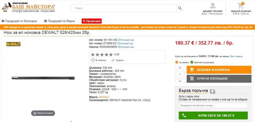Click КУПИ НА ИЗПЛАЩАНЕ button
This screenshot has height=122, width=255.
(x=219, y=79)
